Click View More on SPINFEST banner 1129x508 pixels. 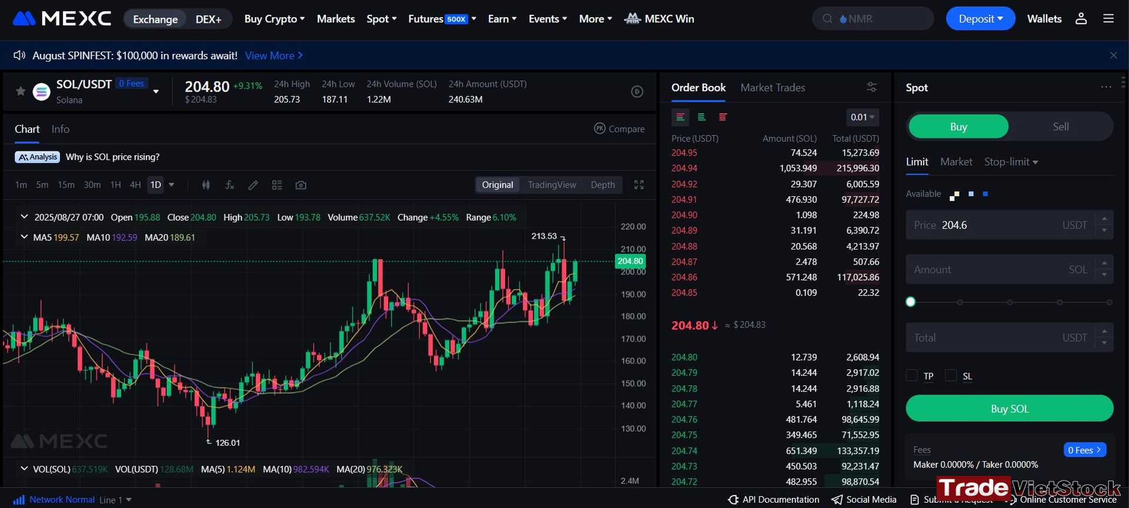point(273,55)
